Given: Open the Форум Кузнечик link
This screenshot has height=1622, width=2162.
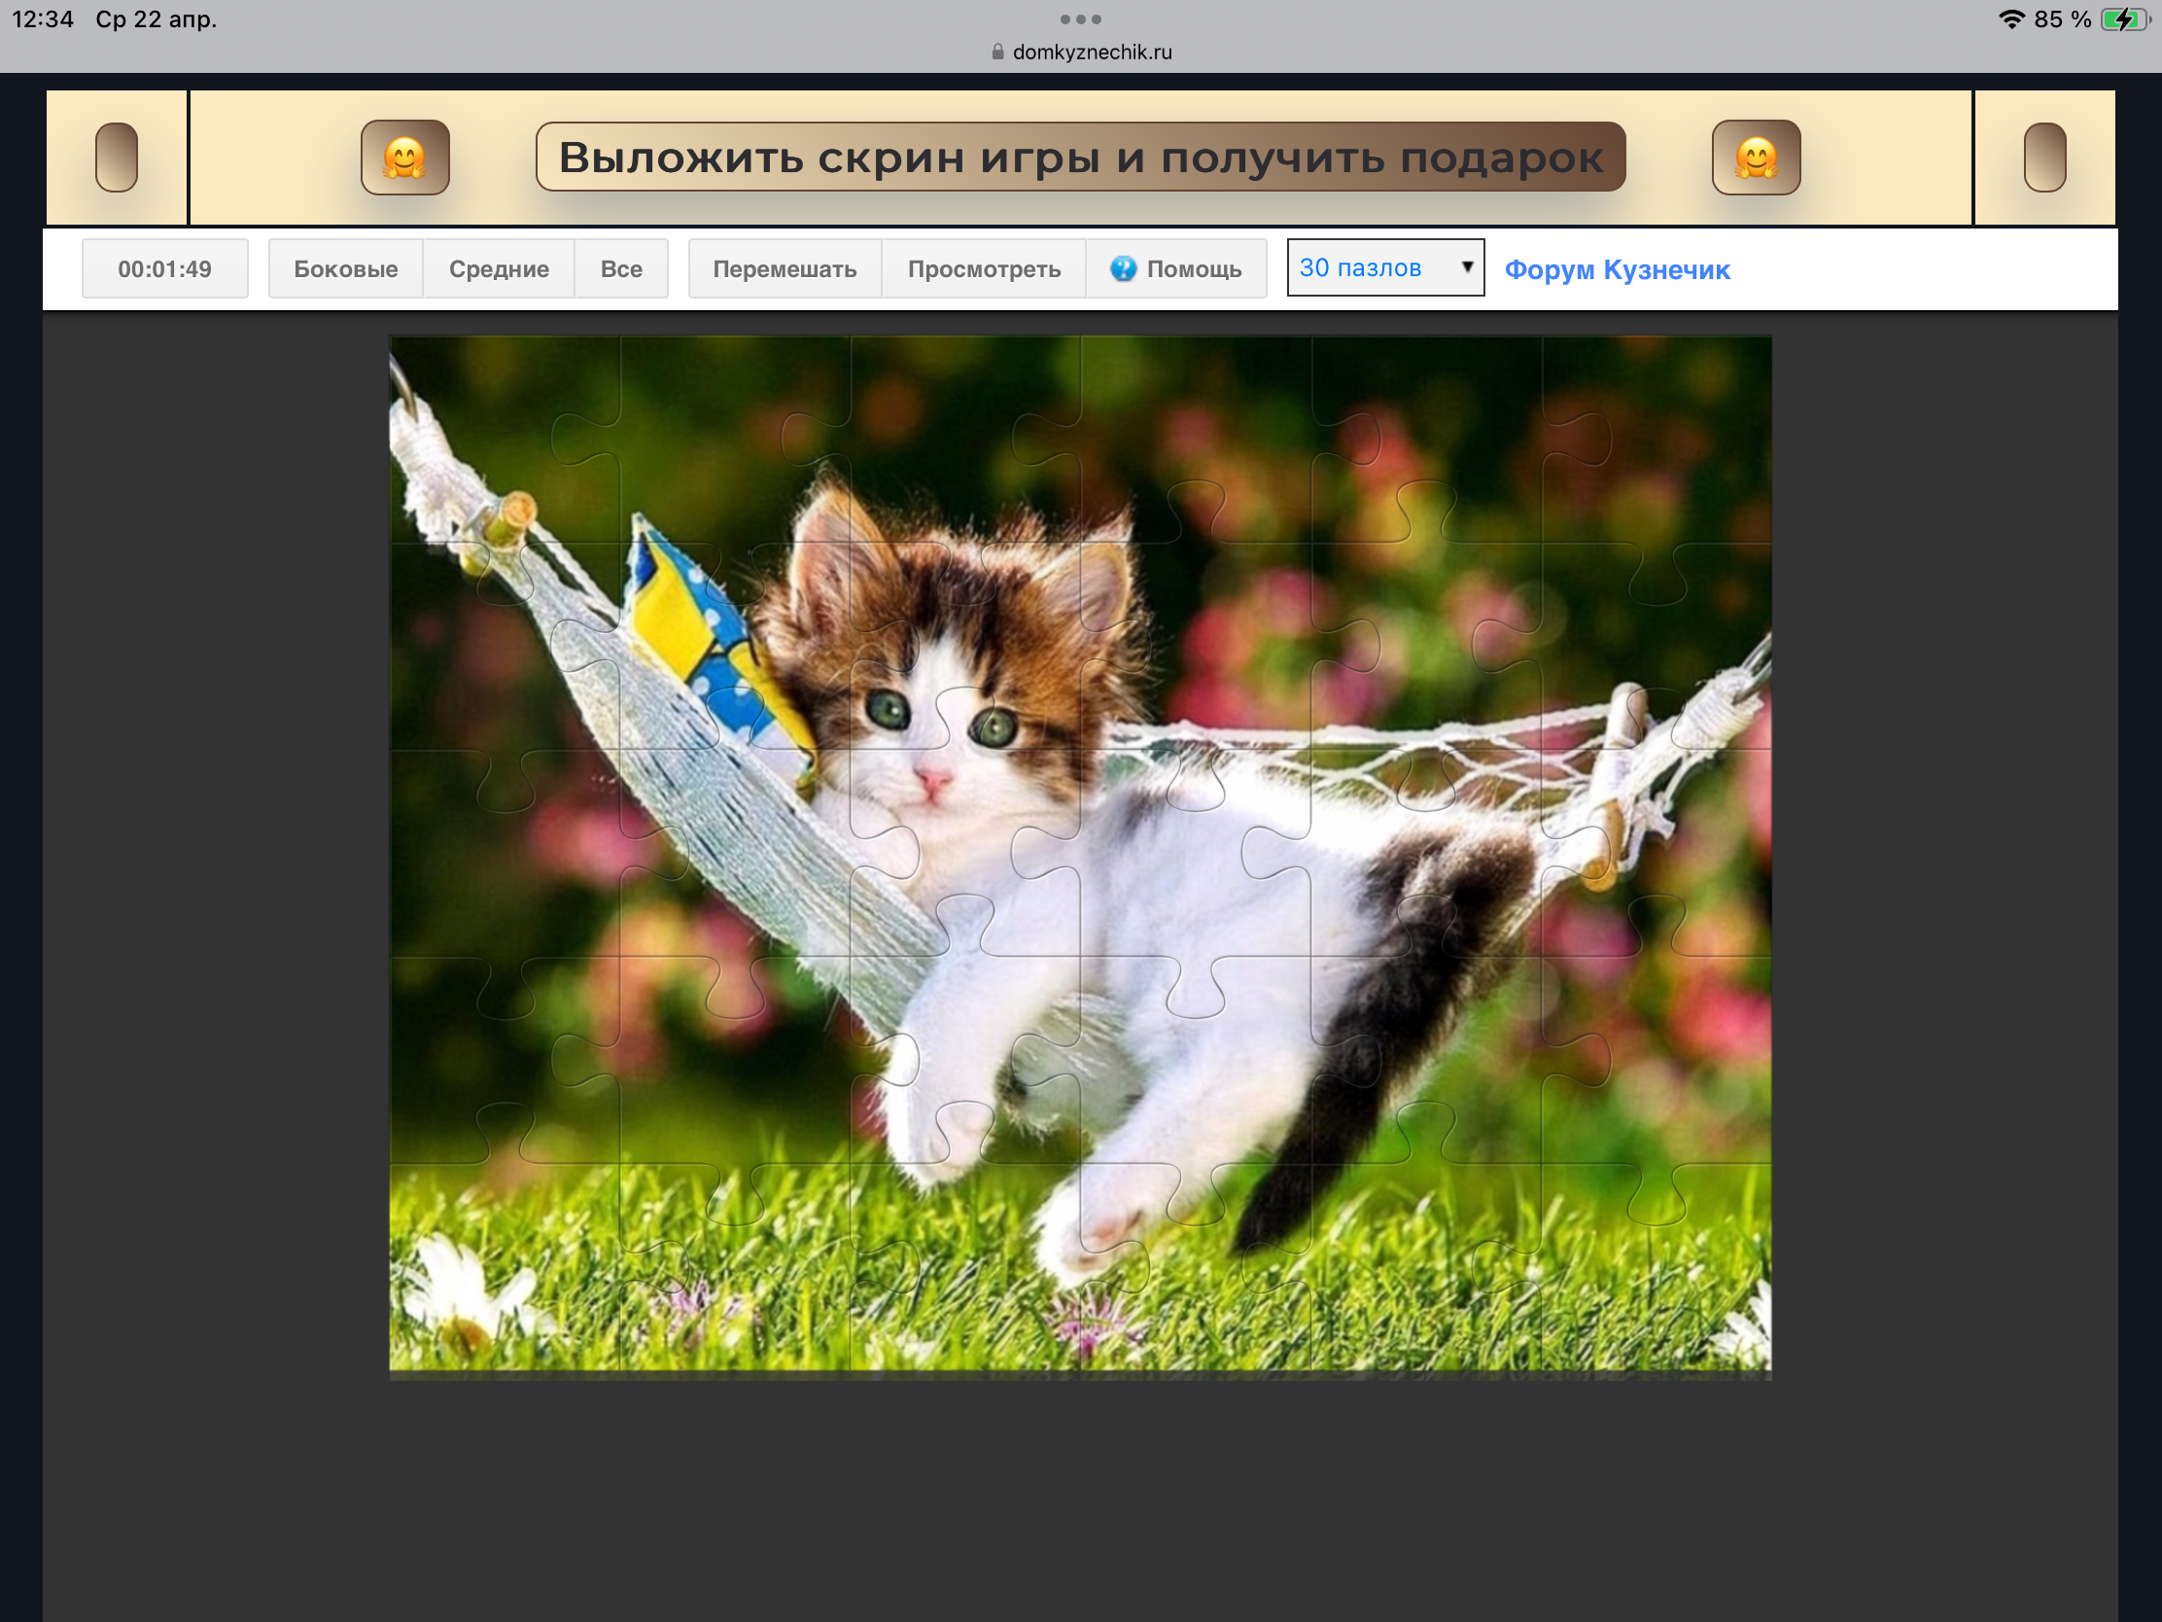Looking at the screenshot, I should (1617, 269).
